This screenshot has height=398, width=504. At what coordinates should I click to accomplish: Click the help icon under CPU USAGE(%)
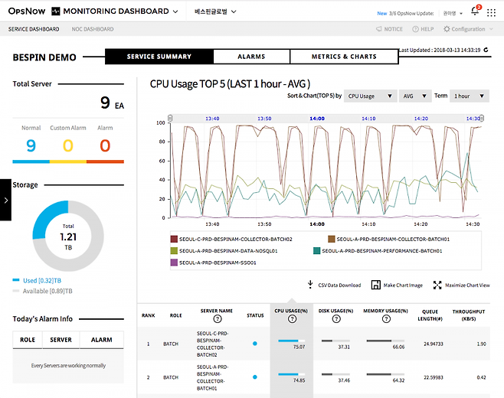point(293,318)
